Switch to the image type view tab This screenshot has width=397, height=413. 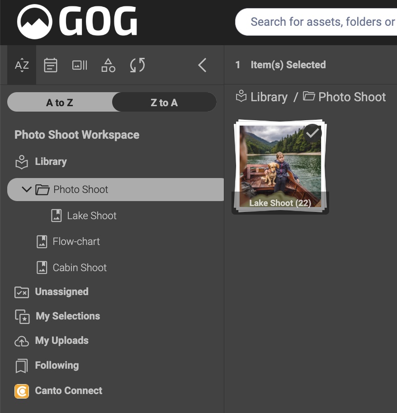coord(80,65)
